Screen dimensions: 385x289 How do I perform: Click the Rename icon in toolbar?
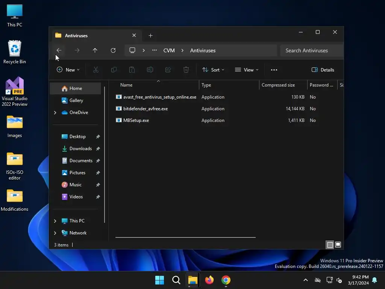(150, 70)
